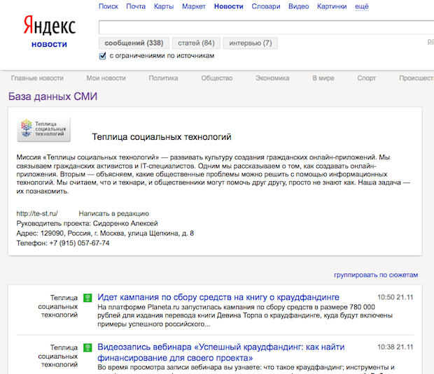Click the группировать по сюжетам link

pyautogui.click(x=375, y=275)
